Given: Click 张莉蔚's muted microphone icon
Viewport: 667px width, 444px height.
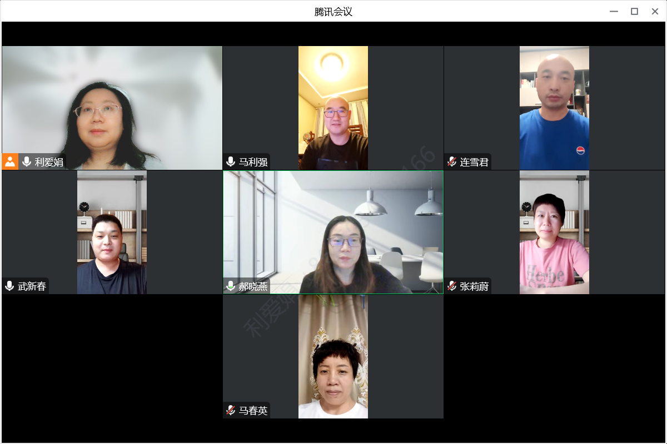Looking at the screenshot, I should [452, 286].
